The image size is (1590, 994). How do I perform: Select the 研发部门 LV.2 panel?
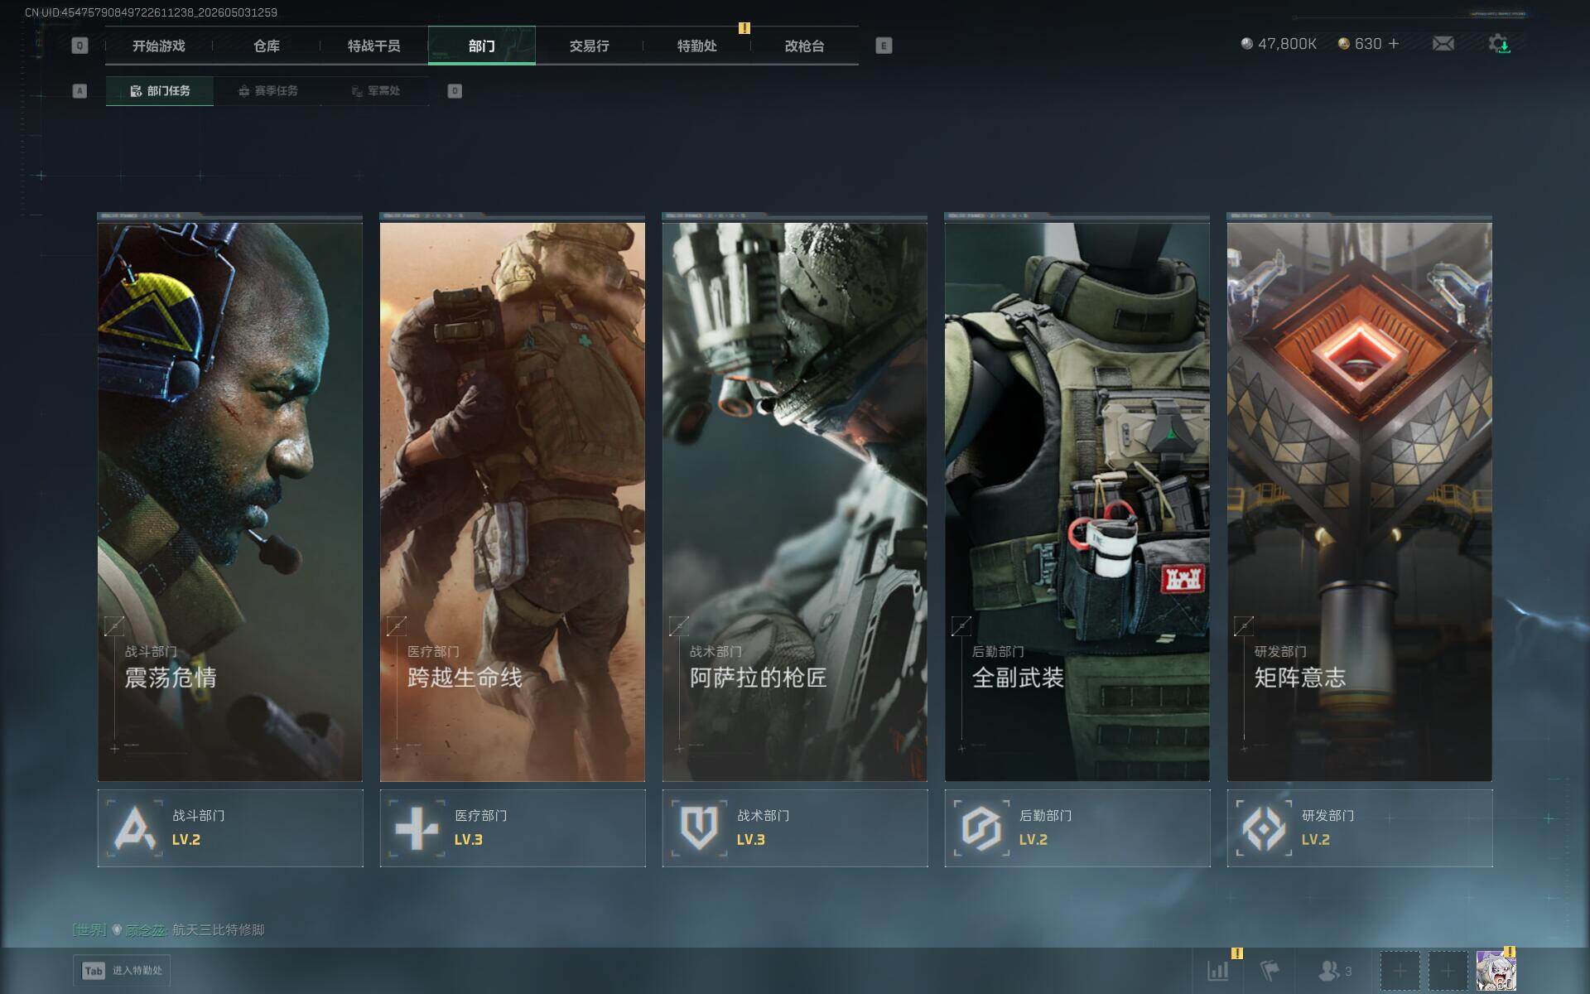[x=1360, y=828]
